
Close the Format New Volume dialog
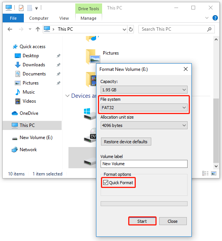(x=186, y=69)
